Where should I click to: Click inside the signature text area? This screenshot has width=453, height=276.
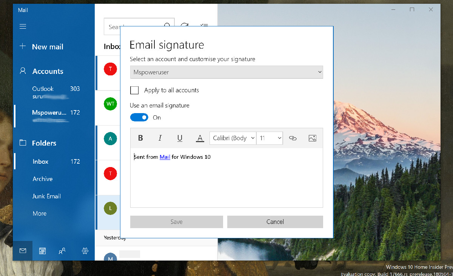click(x=226, y=178)
